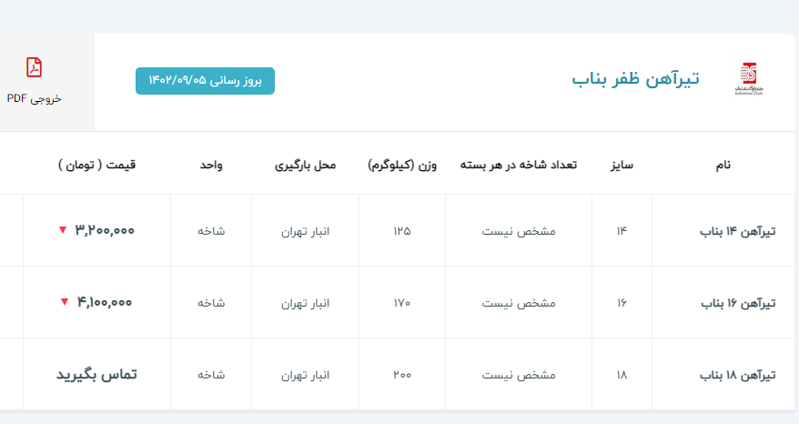
Task: Click the واحد column header
Action: [211, 165]
